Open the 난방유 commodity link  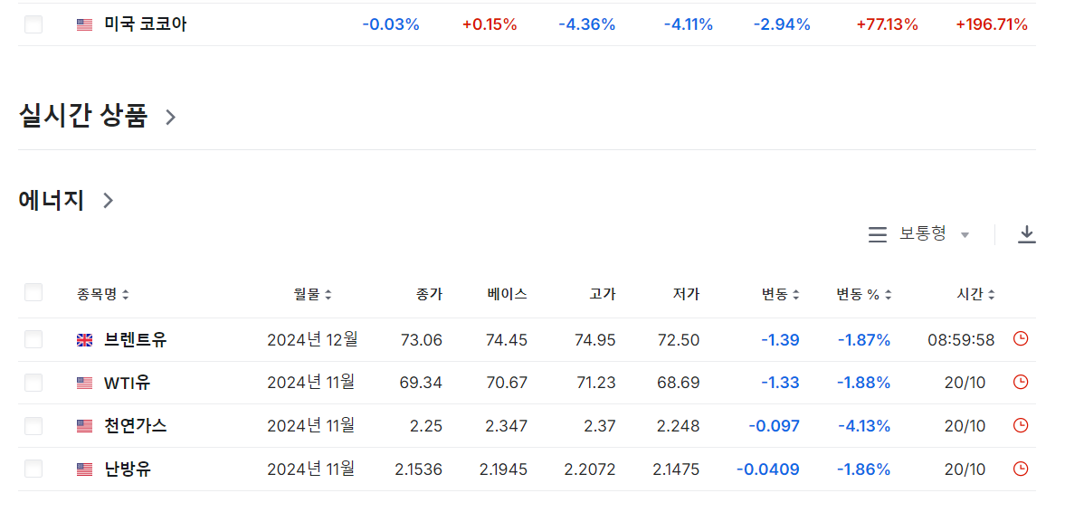(x=128, y=469)
